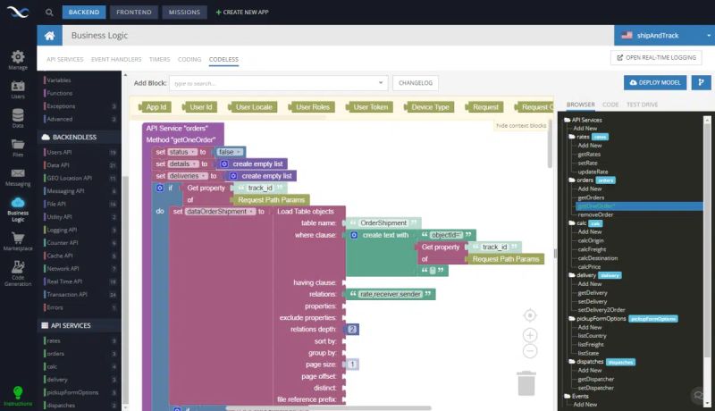Image resolution: width=715 pixels, height=411 pixels.
Task: Click Add New under orders in browser
Action: point(590,189)
